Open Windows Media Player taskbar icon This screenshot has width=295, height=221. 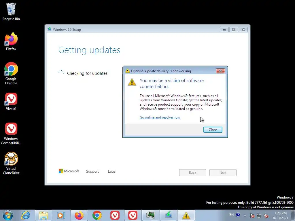coord(61,215)
